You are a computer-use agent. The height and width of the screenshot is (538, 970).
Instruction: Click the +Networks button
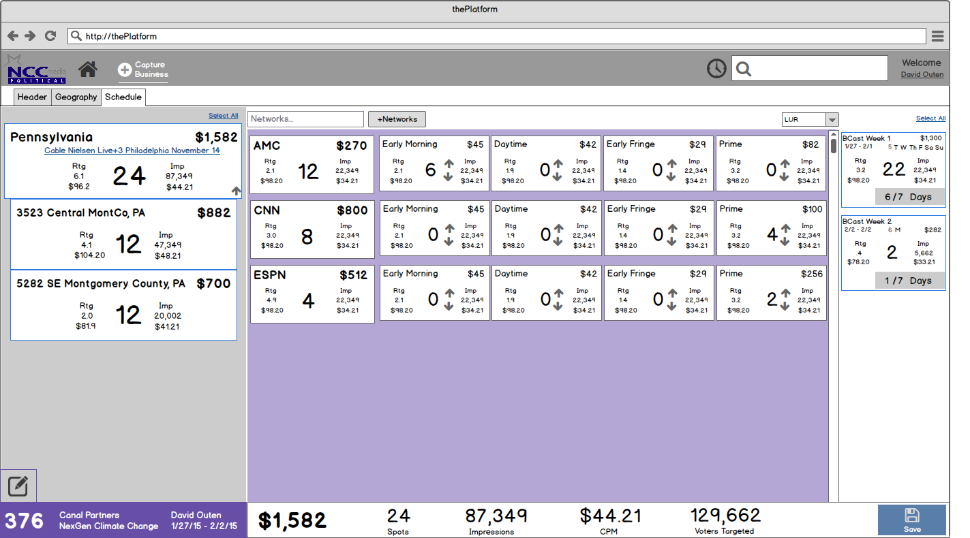point(397,119)
